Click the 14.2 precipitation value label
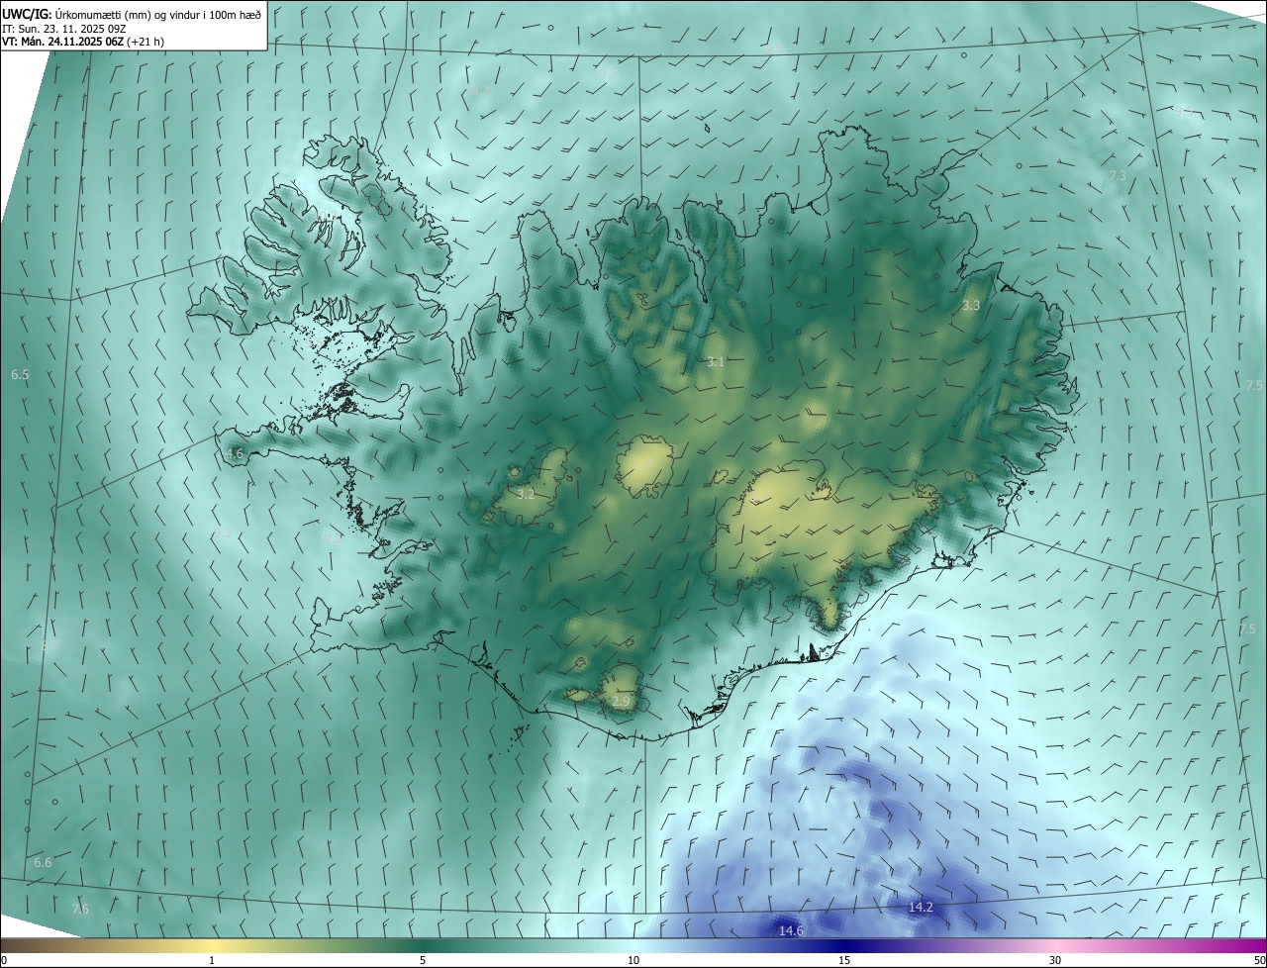This screenshot has height=968, width=1267. 921,907
